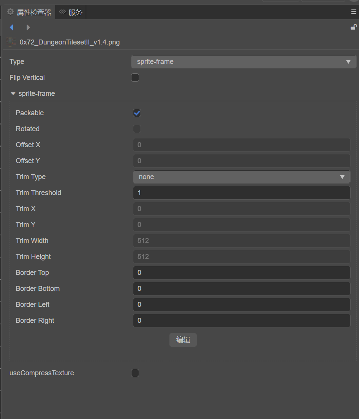This screenshot has width=359, height=419.
Task: Click the forward navigation arrow icon
Action: (x=28, y=27)
